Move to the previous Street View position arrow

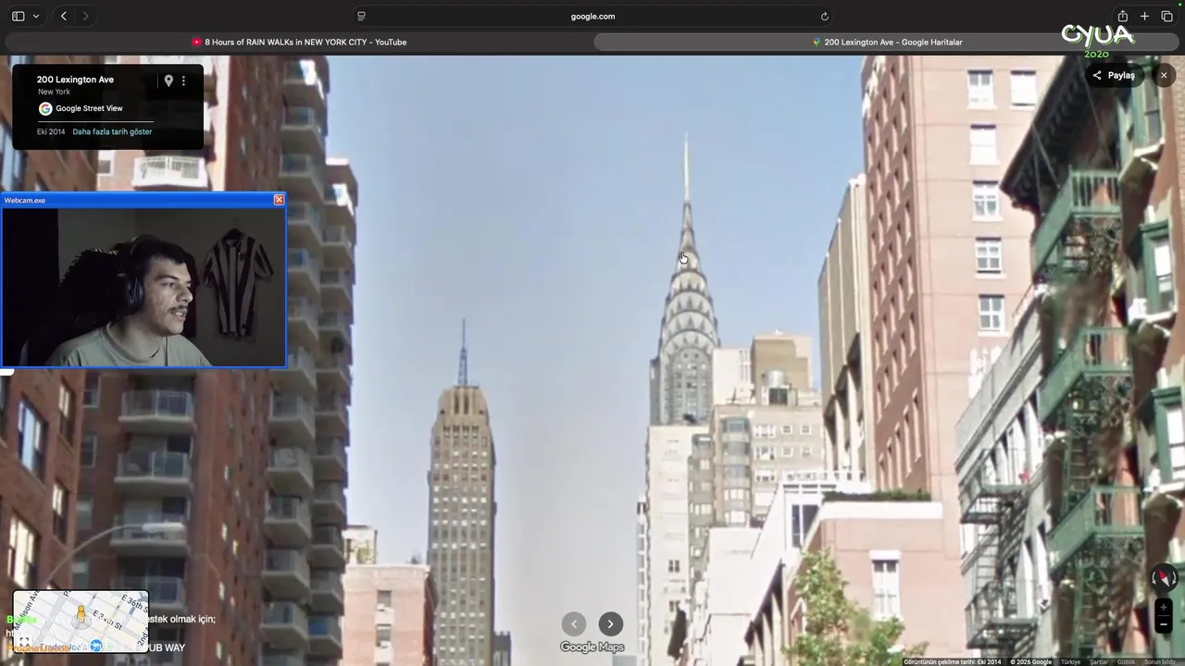pos(574,623)
